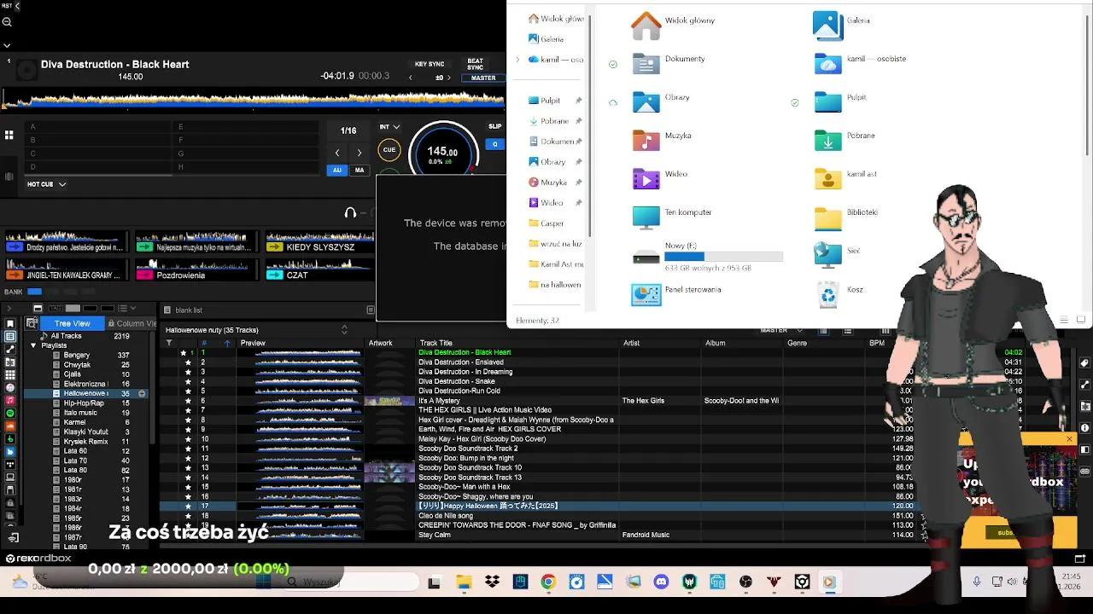Enable the Q quantize button
The image size is (1093, 614).
click(494, 144)
